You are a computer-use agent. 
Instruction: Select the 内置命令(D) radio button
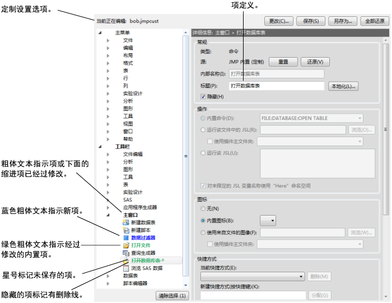point(203,118)
